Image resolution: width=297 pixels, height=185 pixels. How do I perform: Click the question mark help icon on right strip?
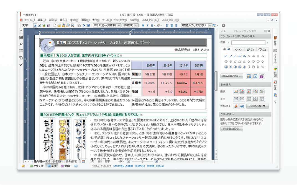coord(275,102)
